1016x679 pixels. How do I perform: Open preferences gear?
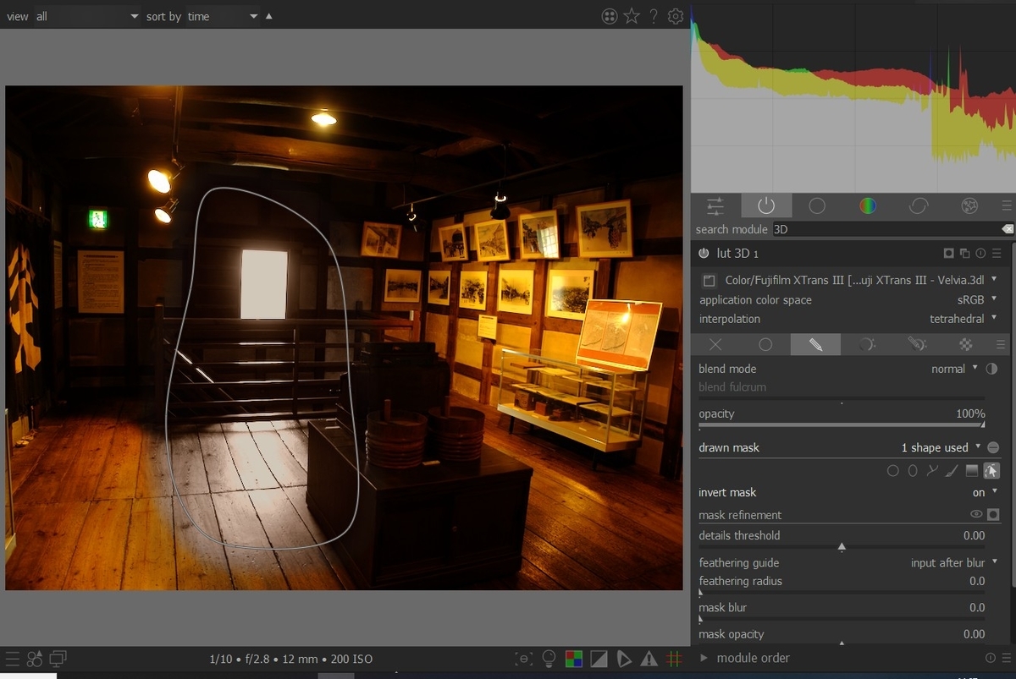coord(676,16)
